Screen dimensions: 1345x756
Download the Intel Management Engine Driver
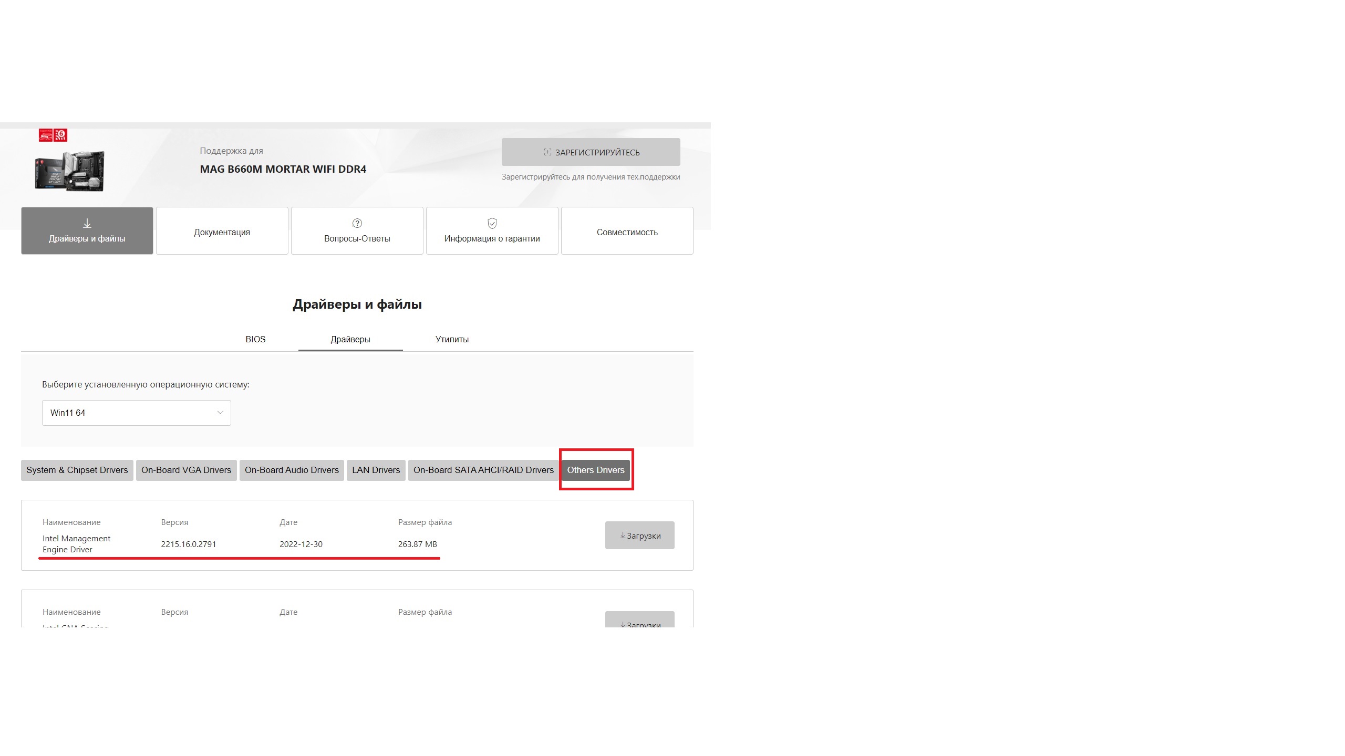(639, 535)
